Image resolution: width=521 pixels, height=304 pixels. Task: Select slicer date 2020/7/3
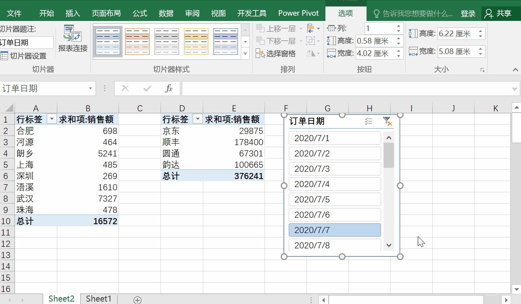pyautogui.click(x=335, y=169)
